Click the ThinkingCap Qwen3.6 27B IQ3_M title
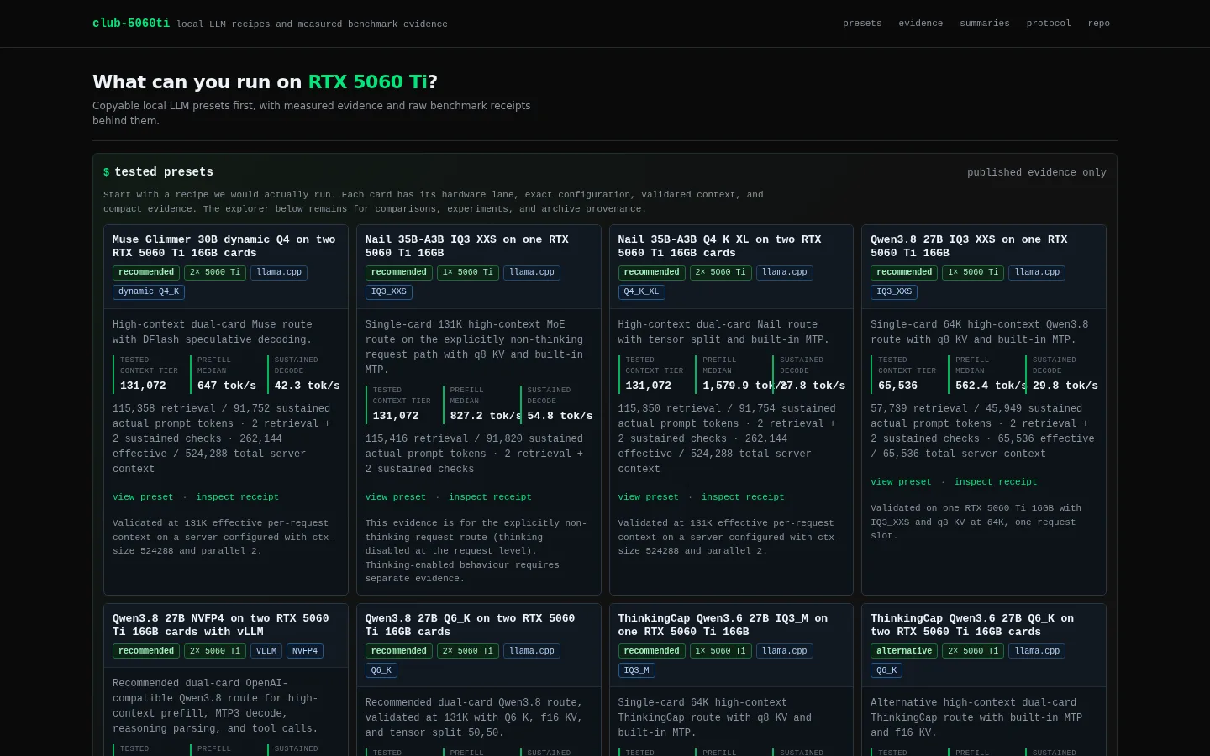This screenshot has height=756, width=1210. 723,625
